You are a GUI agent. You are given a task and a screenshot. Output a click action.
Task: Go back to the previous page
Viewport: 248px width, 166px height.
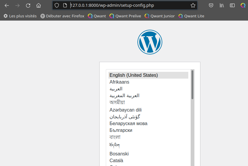pyautogui.click(x=7, y=6)
